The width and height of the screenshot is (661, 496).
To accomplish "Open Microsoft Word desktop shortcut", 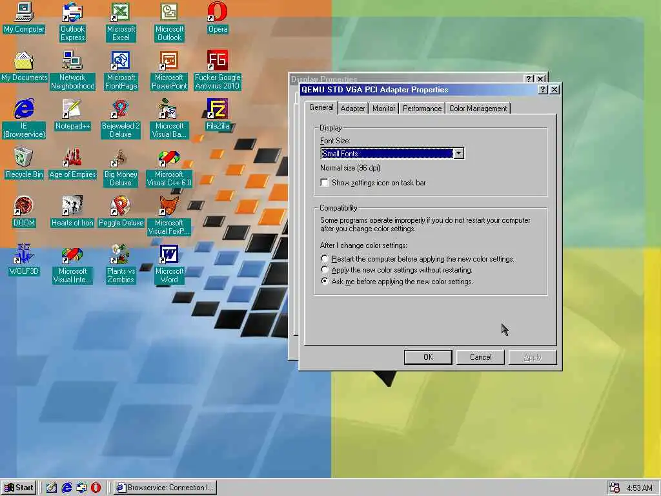I will pyautogui.click(x=169, y=264).
